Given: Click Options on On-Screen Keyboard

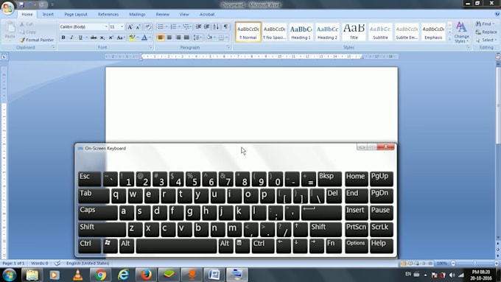Looking at the screenshot, I should 357,246.
